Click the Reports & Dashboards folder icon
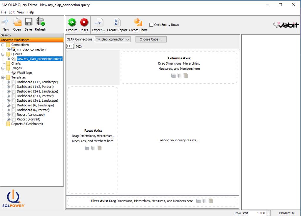 pyautogui.click(x=8, y=124)
